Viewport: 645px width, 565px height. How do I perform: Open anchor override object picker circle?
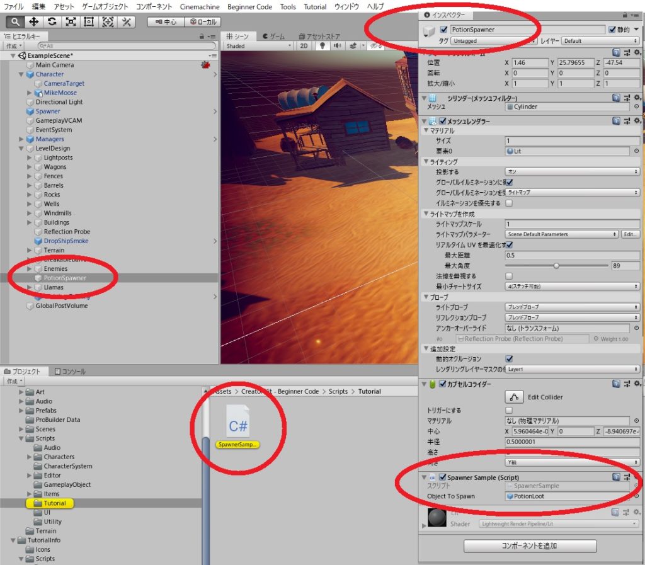click(x=636, y=328)
